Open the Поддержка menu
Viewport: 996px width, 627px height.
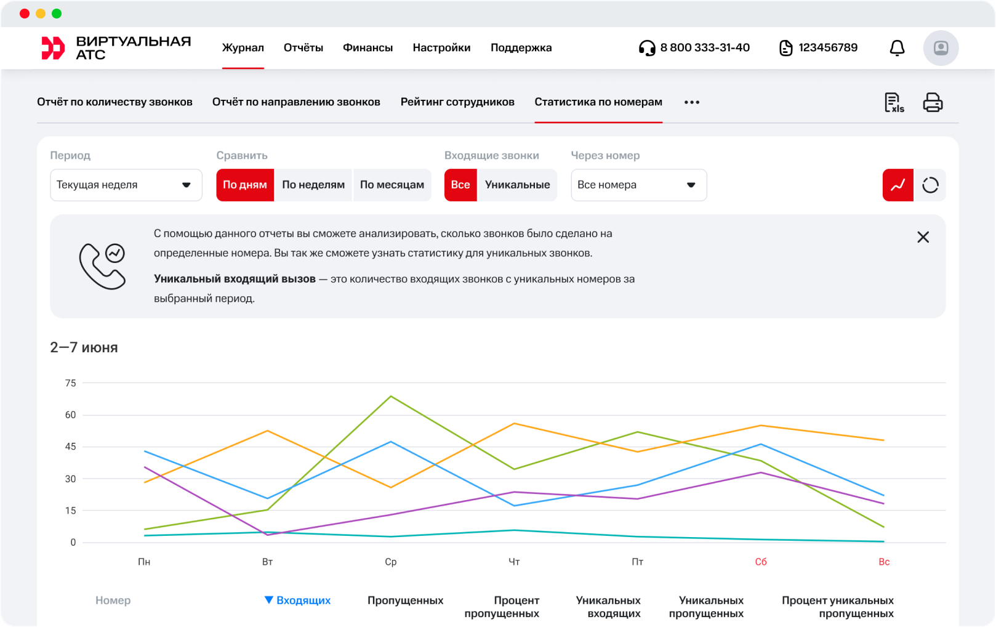[521, 48]
